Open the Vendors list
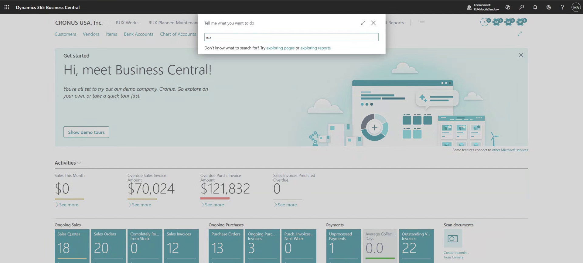The width and height of the screenshot is (583, 263). point(91,34)
